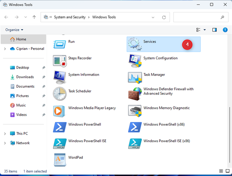
Task: Launch Windows Media Player Legacy icon
Action: (x=59, y=111)
